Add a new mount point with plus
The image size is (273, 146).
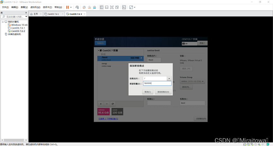pyautogui.click(x=101, y=104)
